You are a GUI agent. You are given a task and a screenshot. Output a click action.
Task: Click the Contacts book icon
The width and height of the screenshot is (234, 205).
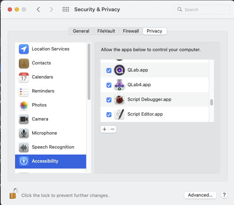pos(24,63)
